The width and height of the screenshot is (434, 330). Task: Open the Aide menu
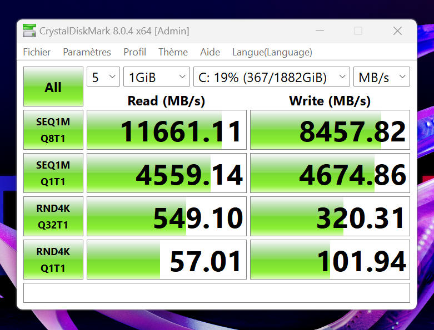[x=210, y=52]
